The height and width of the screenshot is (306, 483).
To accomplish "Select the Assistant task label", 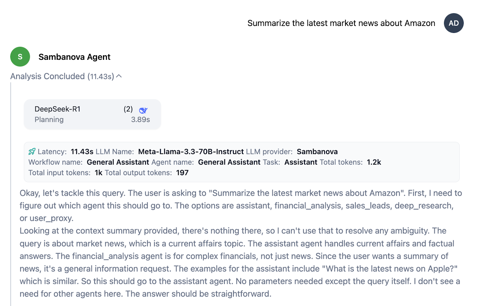I will click(x=301, y=162).
